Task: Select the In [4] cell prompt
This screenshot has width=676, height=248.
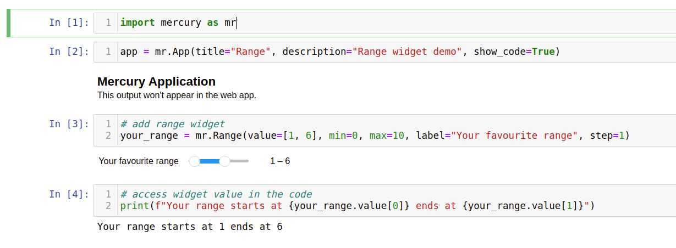Action: (x=69, y=194)
